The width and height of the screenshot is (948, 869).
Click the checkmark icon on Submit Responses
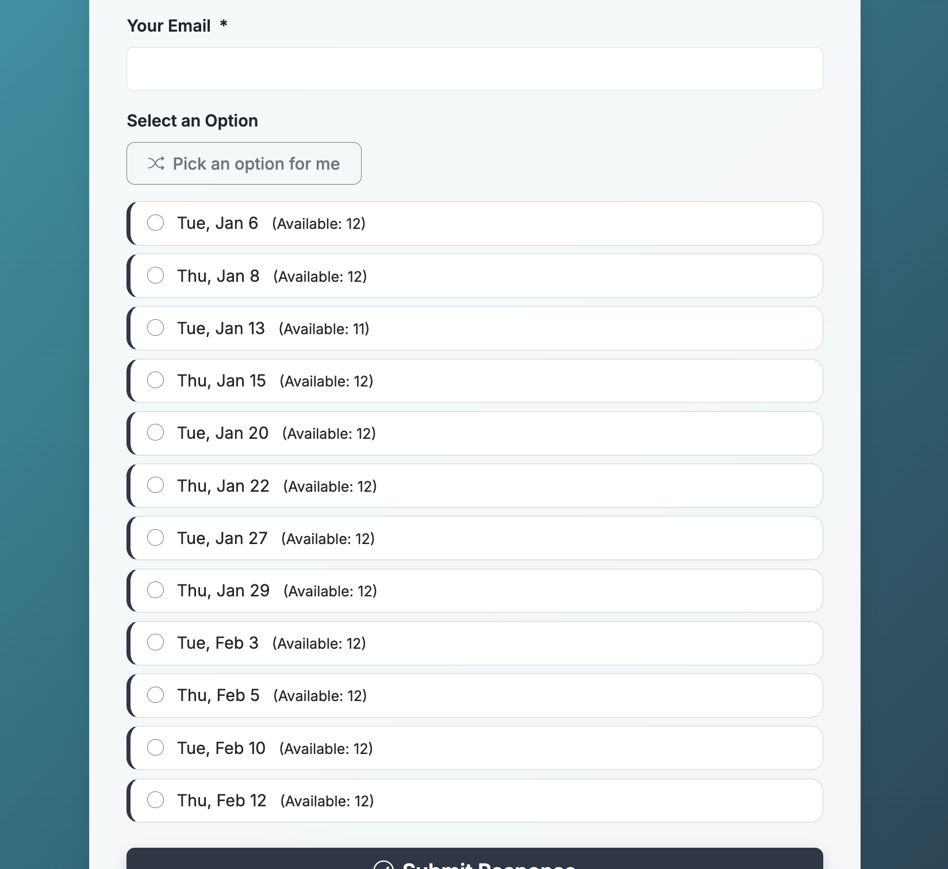[385, 864]
